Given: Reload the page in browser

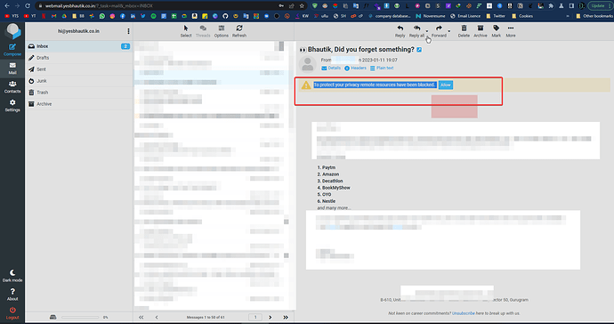Looking at the screenshot, I should pos(28,6).
